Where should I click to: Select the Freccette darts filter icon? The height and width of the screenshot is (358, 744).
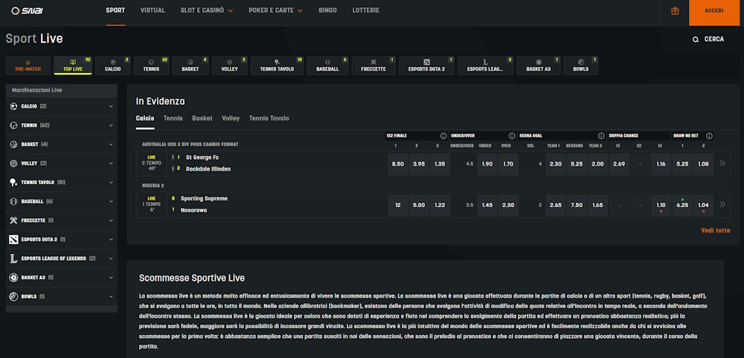[x=373, y=62]
